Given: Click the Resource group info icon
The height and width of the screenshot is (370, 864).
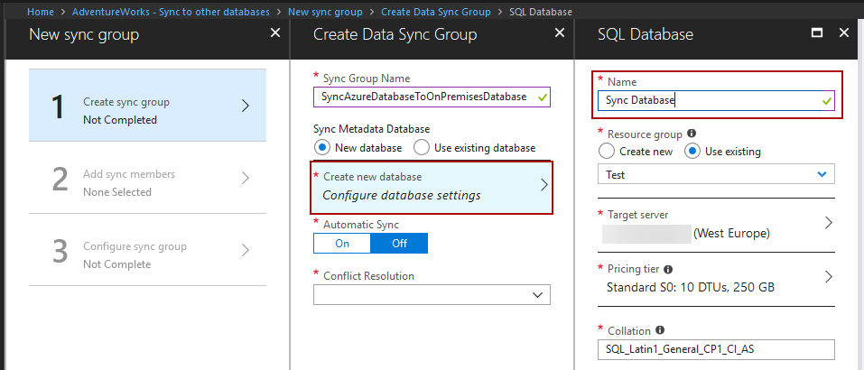Looking at the screenshot, I should pos(692,134).
